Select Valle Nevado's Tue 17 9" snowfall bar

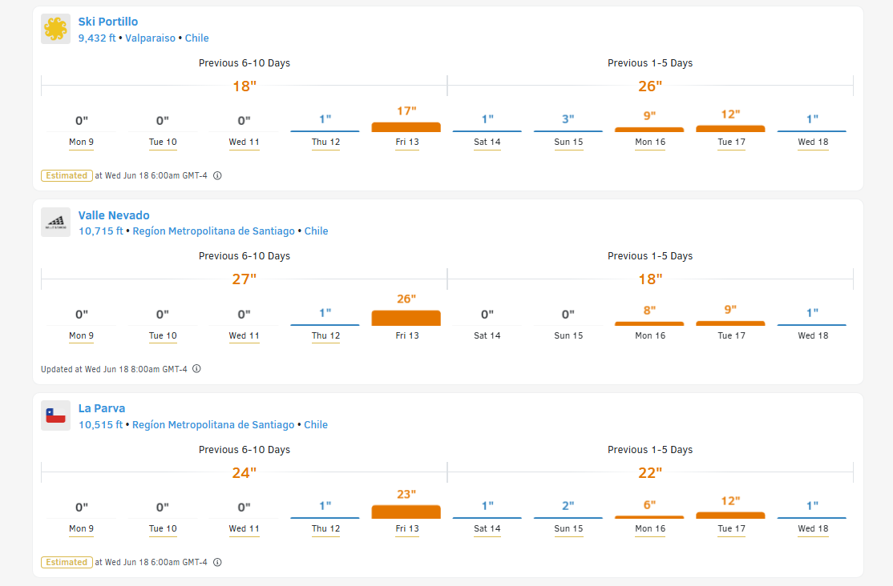[730, 323]
